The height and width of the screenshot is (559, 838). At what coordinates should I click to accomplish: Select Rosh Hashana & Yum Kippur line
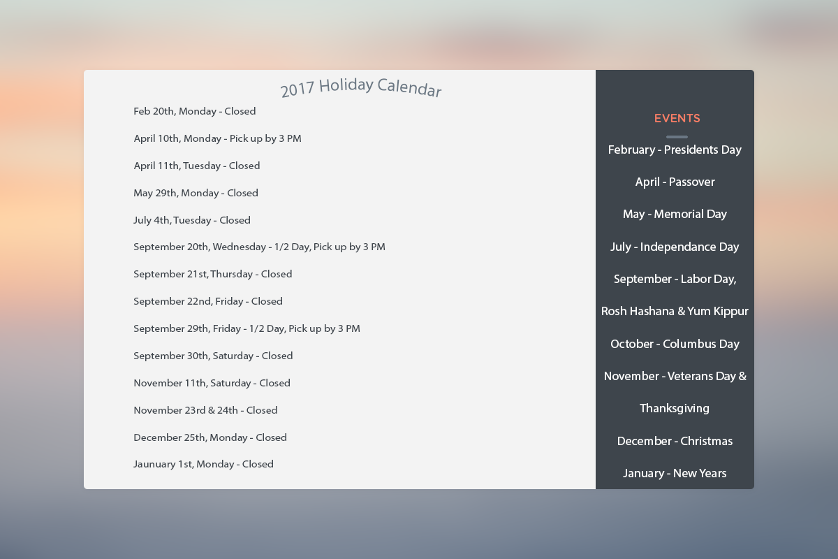click(x=675, y=311)
